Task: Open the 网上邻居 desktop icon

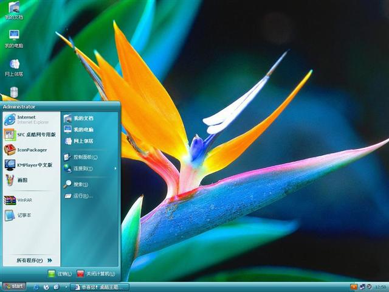Action: [14, 68]
